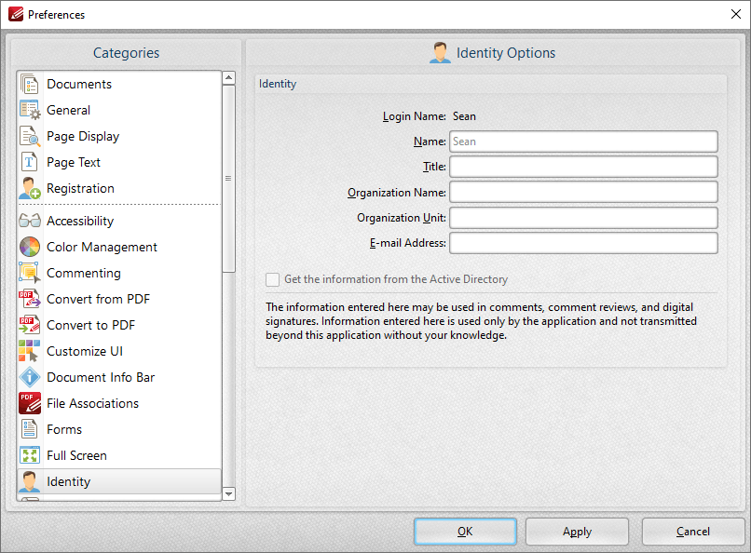
Task: Click the Color Management wheel icon
Action: coord(30,247)
